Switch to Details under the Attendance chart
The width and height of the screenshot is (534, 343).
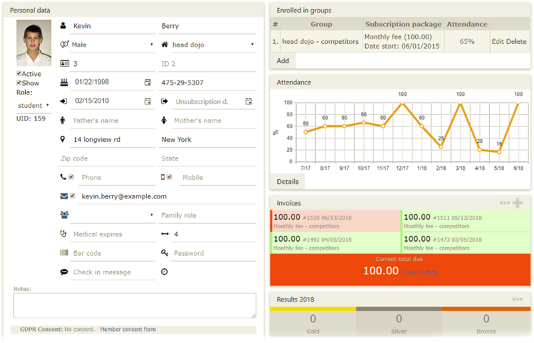tap(287, 181)
